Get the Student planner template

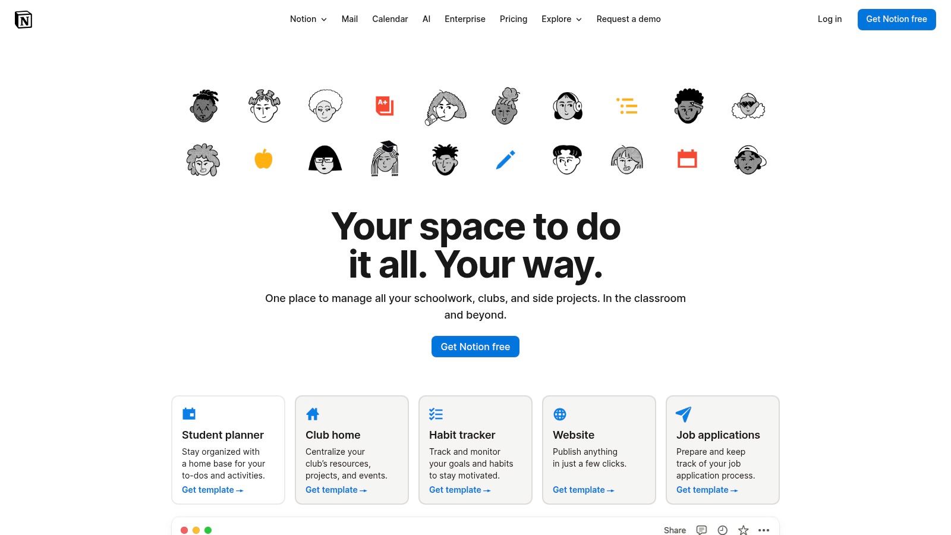pos(212,490)
